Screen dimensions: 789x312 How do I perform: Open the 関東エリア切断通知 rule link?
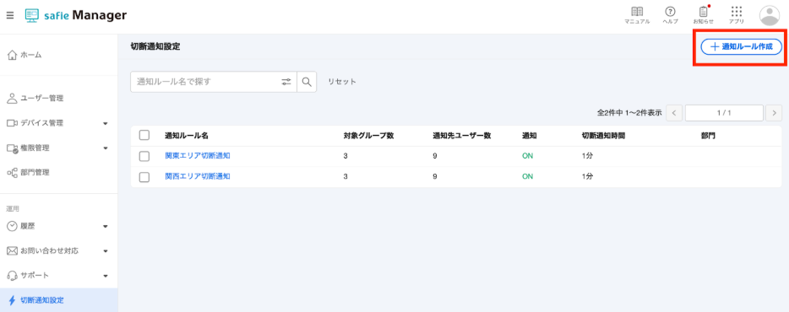(198, 156)
